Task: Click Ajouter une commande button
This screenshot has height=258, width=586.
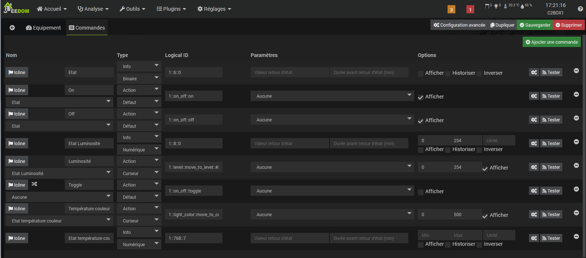Action: 552,42
